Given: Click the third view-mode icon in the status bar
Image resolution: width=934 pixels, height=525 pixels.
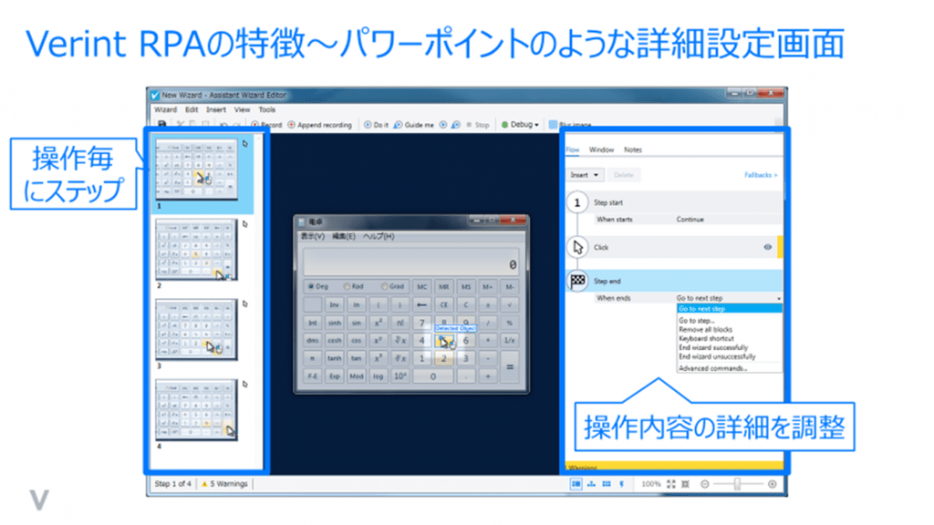Looking at the screenshot, I should point(607,484).
